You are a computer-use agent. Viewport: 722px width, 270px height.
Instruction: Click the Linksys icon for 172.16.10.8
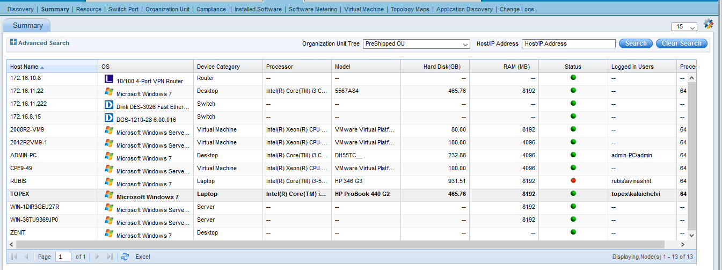[108, 79]
